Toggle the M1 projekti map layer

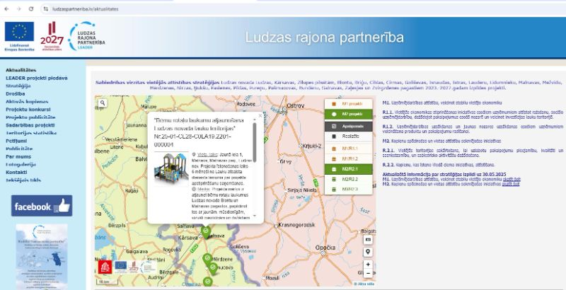point(350,104)
